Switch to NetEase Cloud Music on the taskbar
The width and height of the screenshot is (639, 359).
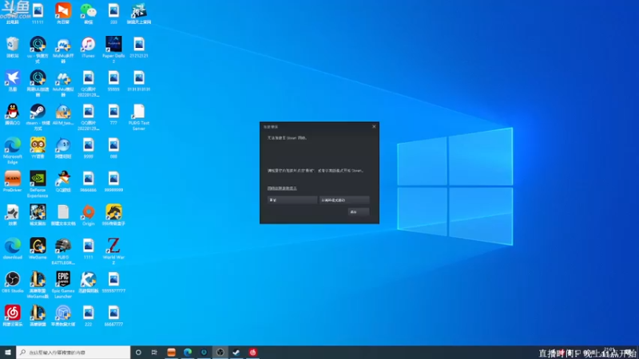tap(252, 352)
